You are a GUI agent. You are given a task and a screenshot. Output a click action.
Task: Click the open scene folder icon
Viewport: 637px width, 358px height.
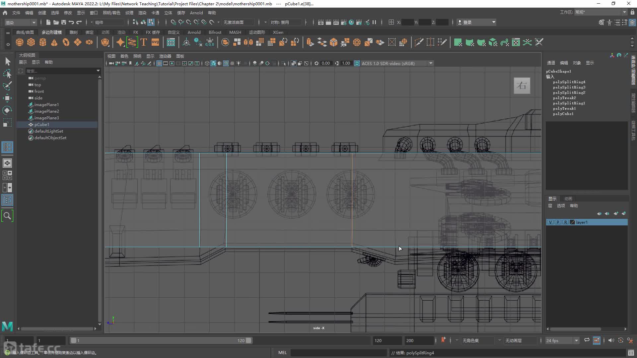pos(56,22)
